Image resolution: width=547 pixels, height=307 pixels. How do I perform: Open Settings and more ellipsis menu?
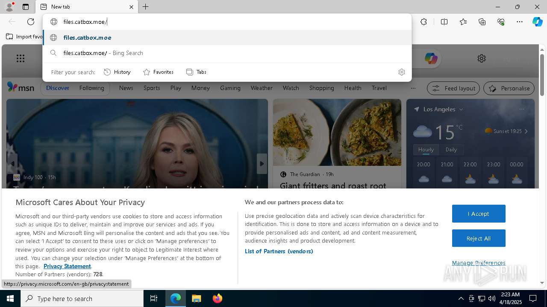point(520,22)
